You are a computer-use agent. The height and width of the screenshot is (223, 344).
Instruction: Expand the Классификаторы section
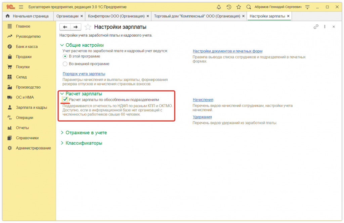(84, 143)
